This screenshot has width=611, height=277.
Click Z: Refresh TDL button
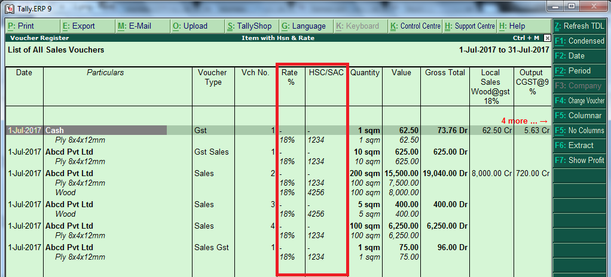[x=579, y=26]
